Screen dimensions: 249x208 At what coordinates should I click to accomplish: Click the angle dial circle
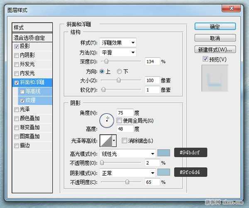pos(107,121)
